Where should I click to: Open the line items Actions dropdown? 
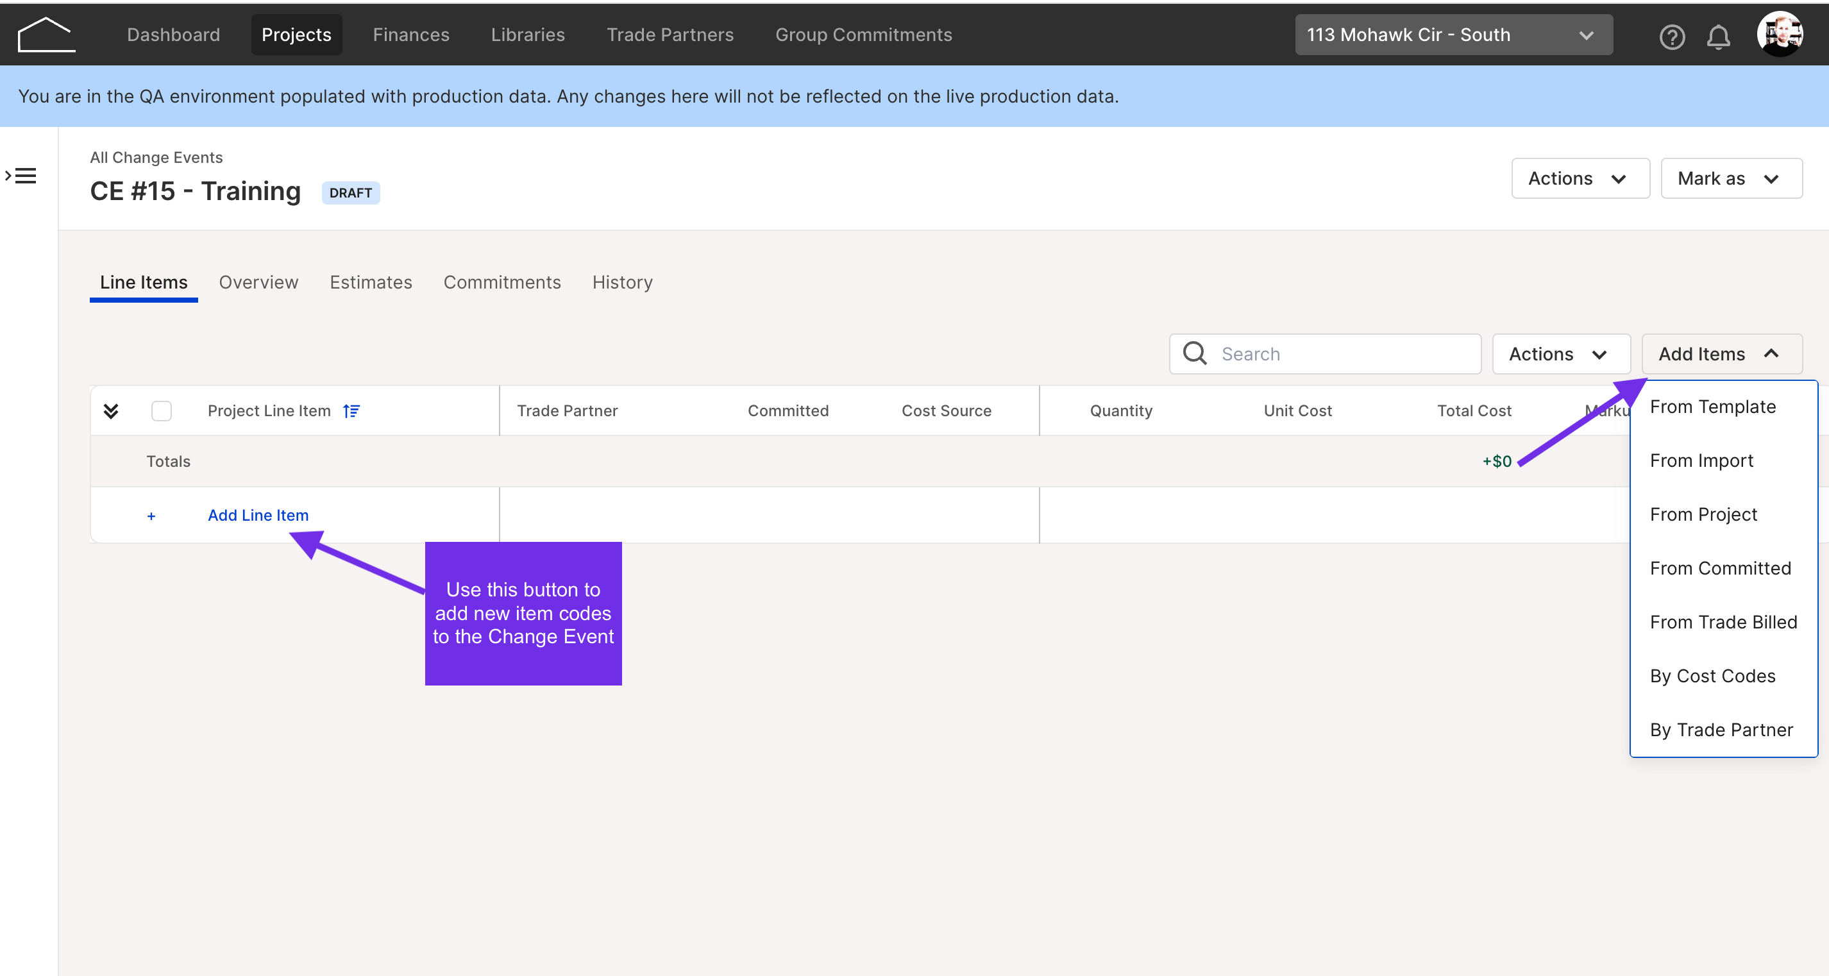click(x=1561, y=353)
